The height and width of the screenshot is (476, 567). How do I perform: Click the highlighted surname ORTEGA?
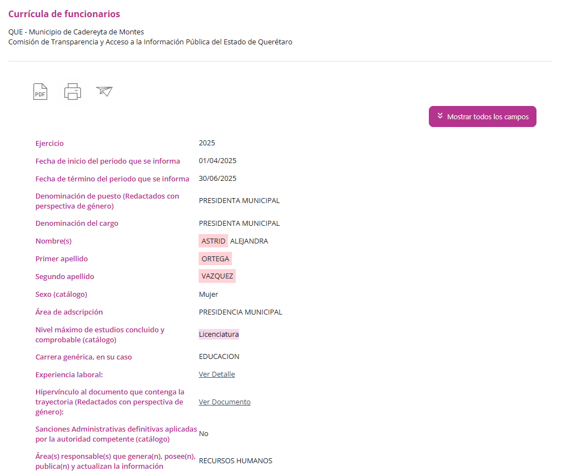(x=215, y=259)
